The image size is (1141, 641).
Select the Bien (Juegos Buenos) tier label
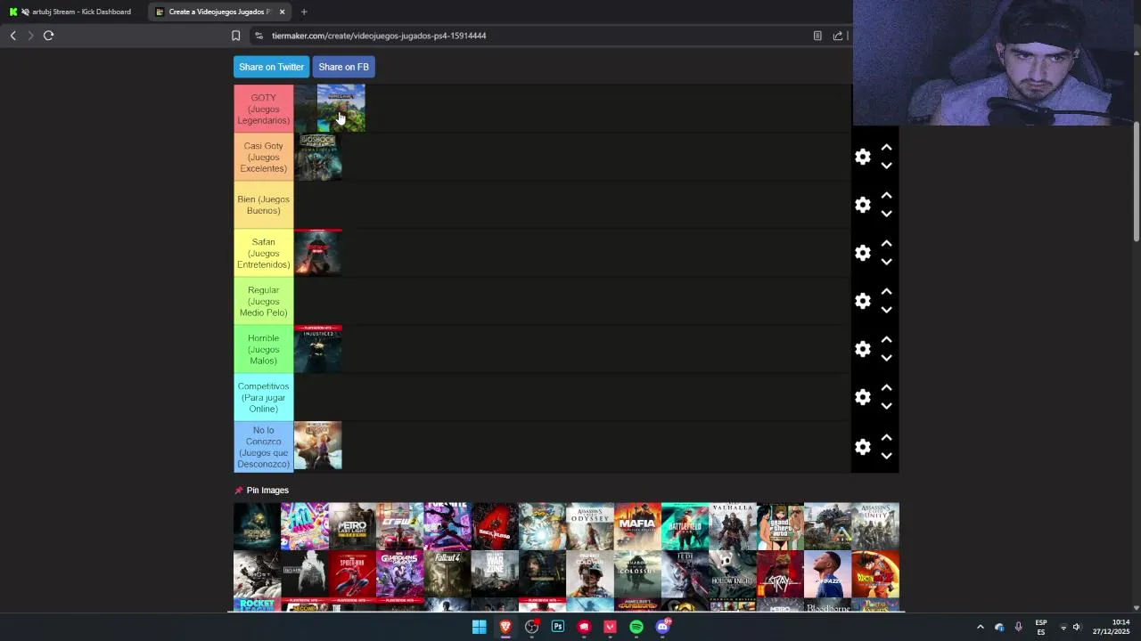[x=263, y=205]
